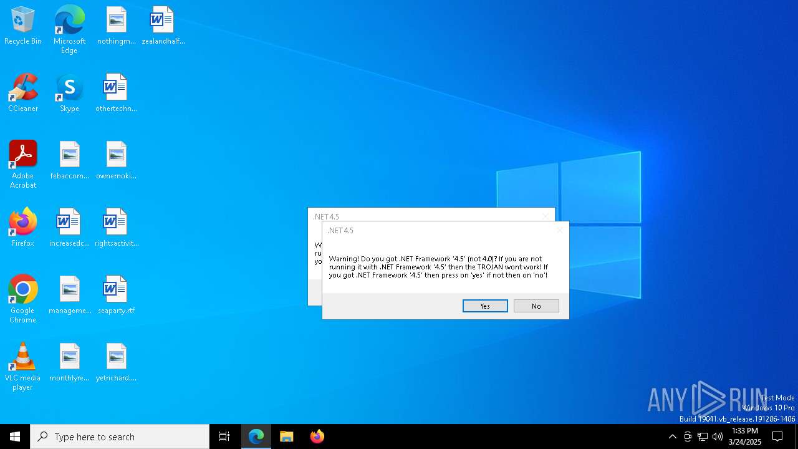Screen dimensions: 798x449
Task: Select the VLC media player shortcut
Action: [23, 367]
